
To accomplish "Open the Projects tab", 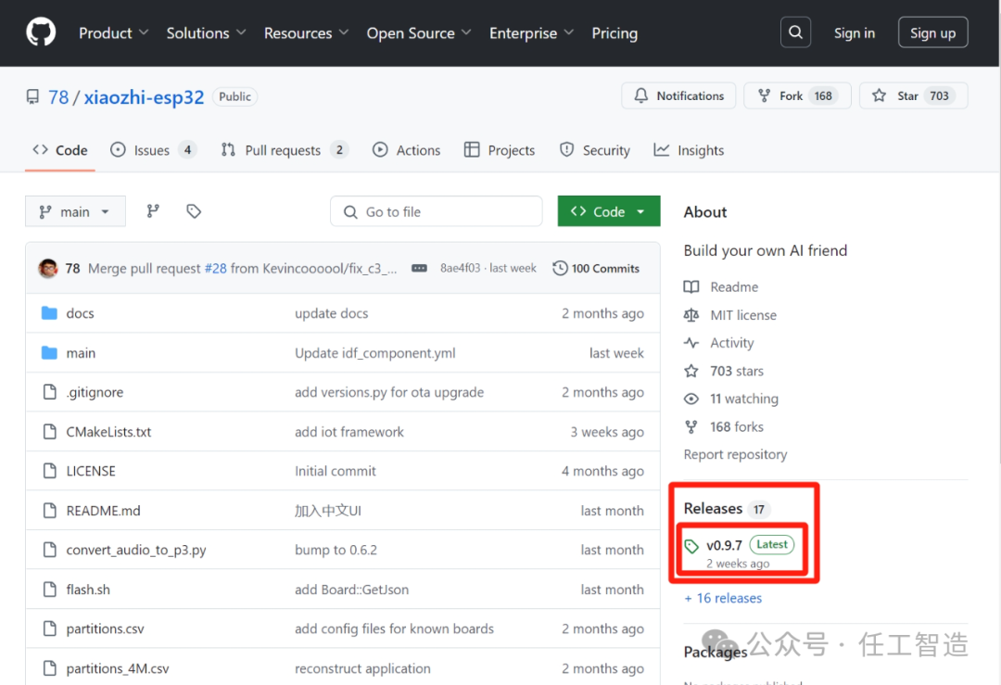I will coord(500,150).
